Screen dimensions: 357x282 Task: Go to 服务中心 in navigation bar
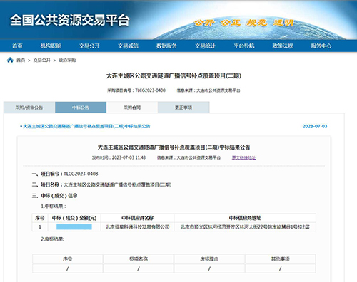tap(321, 46)
